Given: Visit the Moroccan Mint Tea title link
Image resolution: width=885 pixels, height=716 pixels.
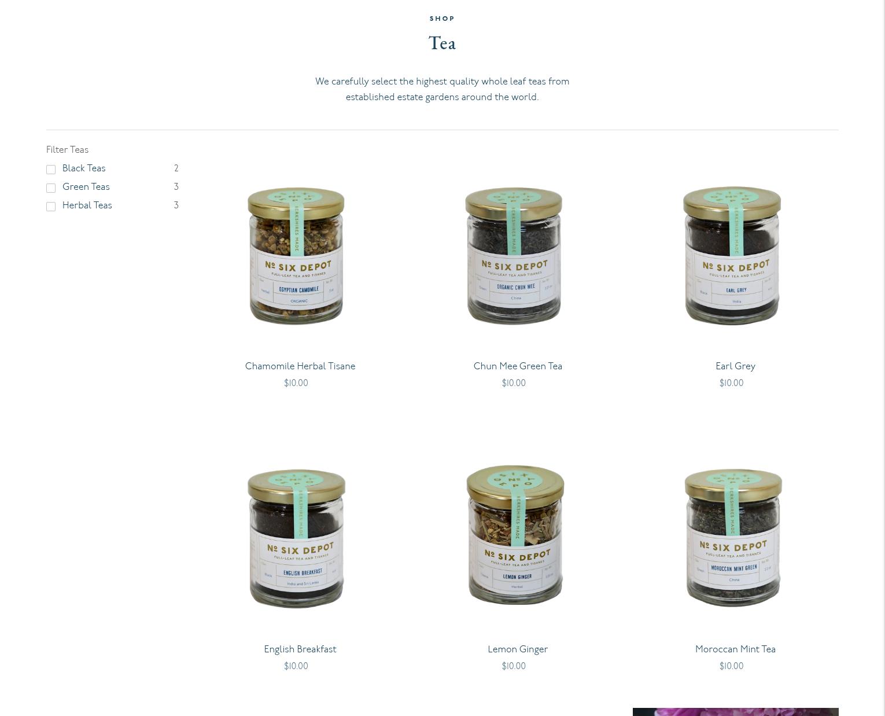Looking at the screenshot, I should pos(735,649).
